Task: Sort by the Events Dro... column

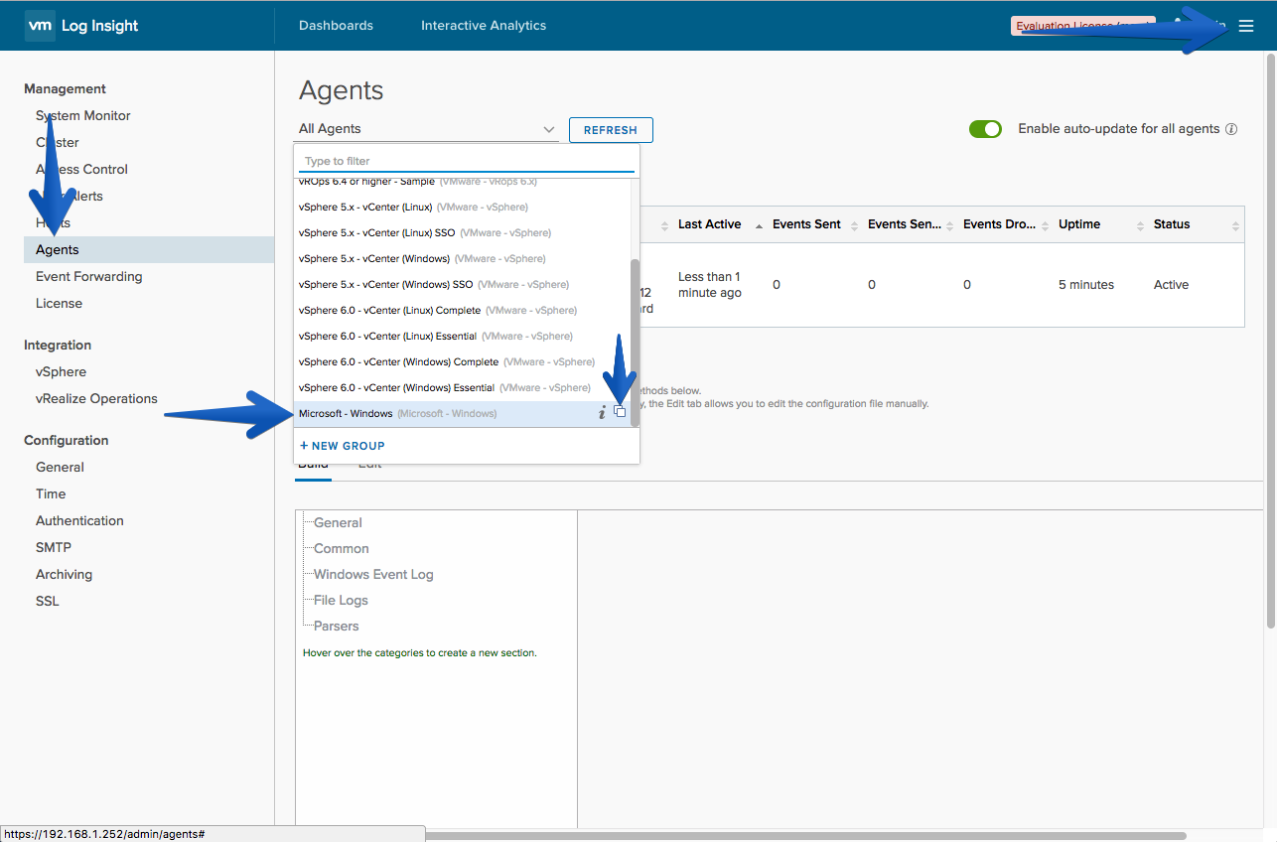Action: (999, 224)
